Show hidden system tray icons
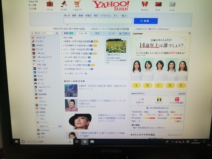 pos(173,142)
